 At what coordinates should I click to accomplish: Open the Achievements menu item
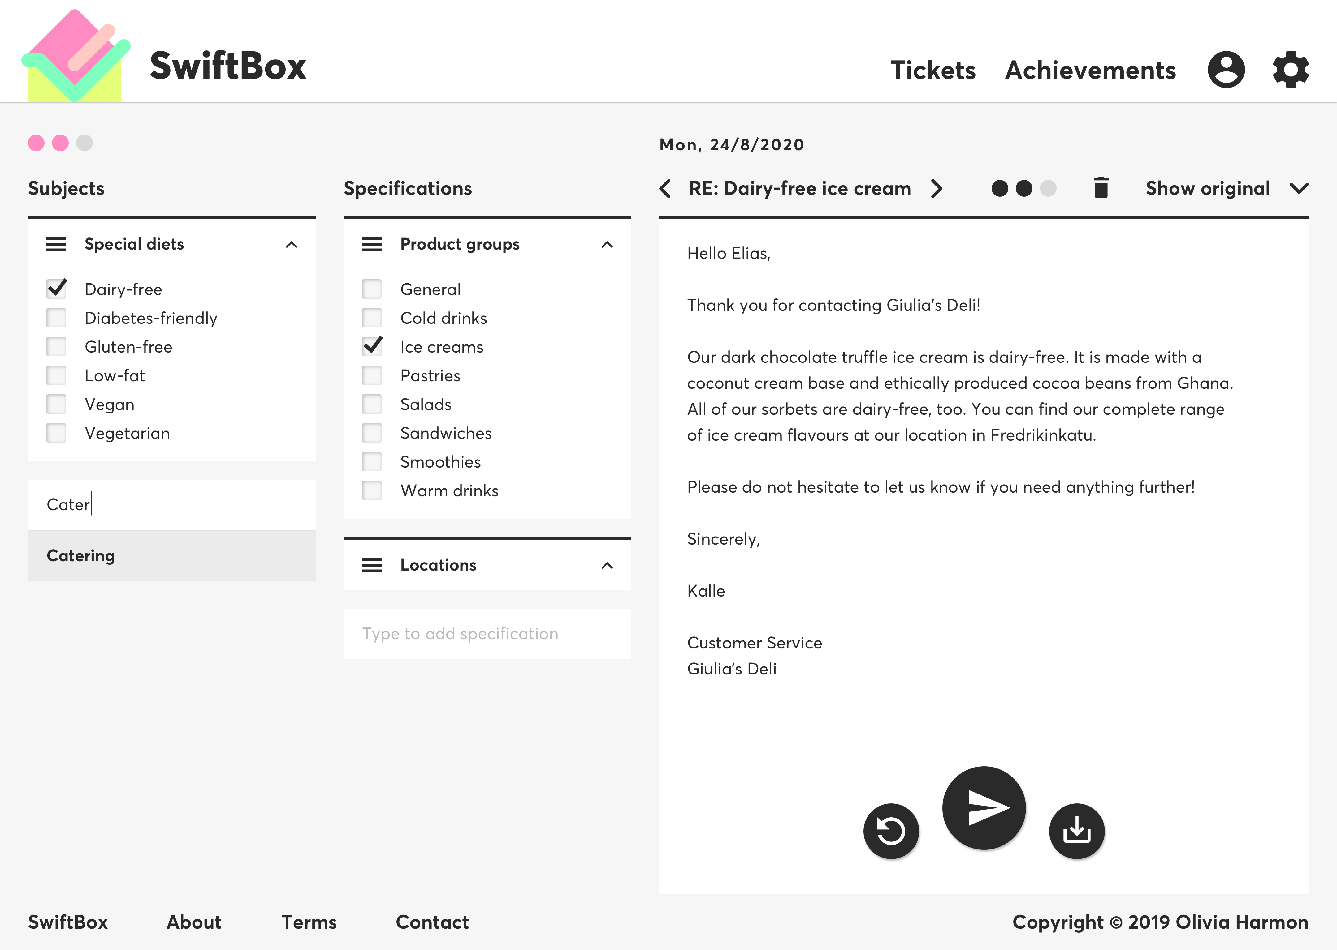(x=1090, y=70)
